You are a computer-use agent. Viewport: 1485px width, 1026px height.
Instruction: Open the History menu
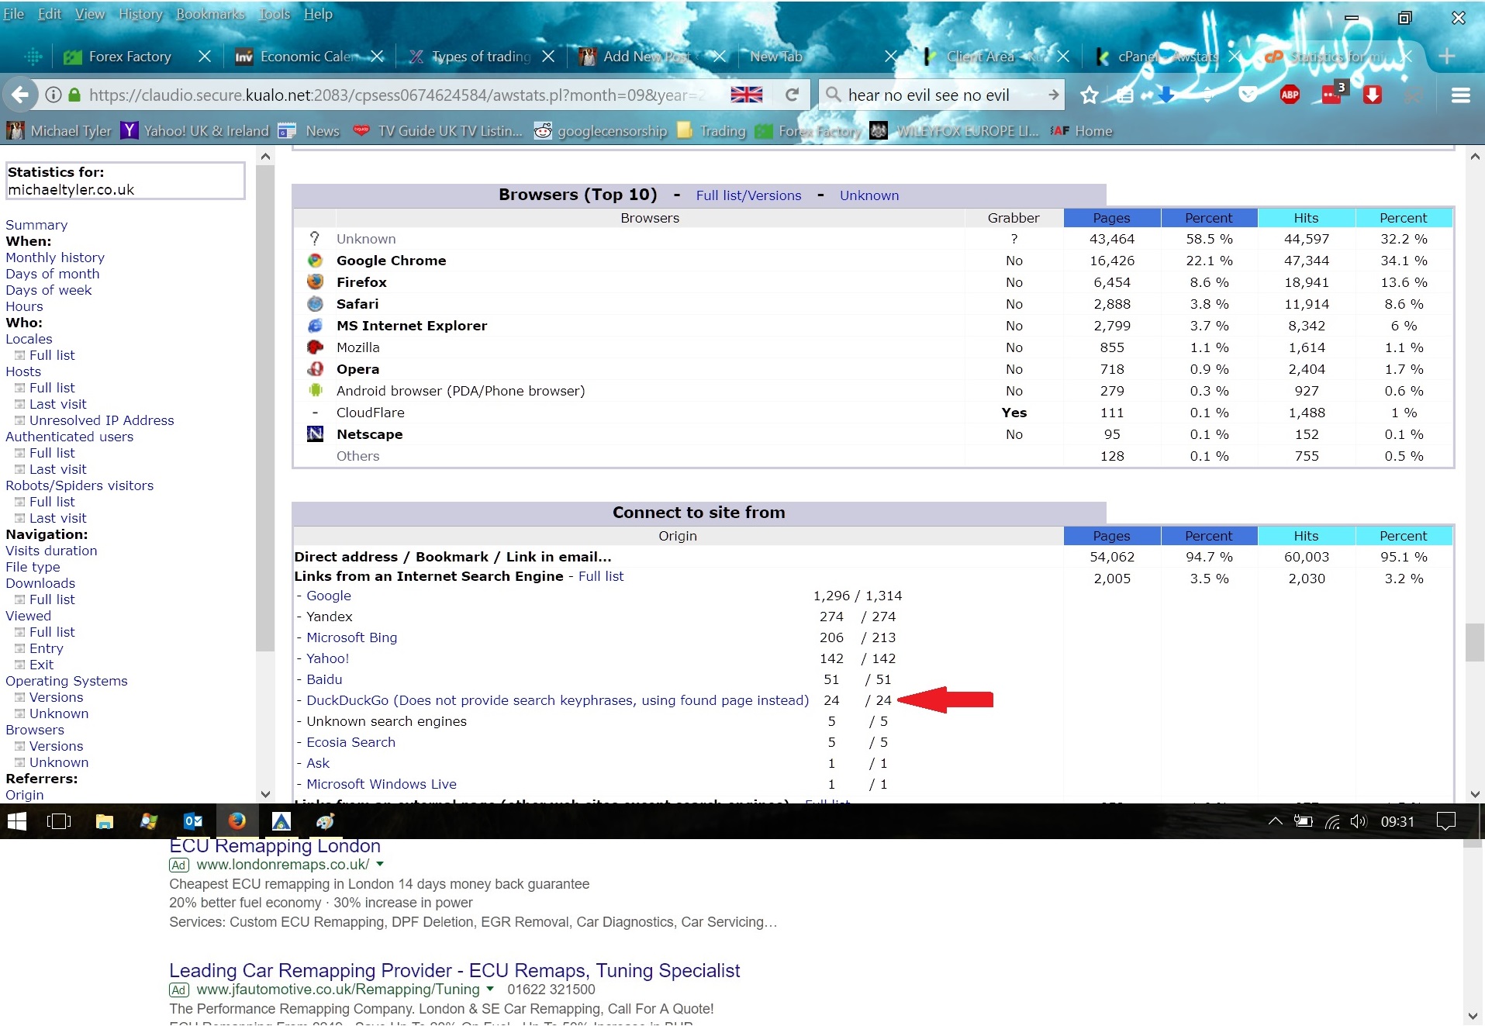140,14
